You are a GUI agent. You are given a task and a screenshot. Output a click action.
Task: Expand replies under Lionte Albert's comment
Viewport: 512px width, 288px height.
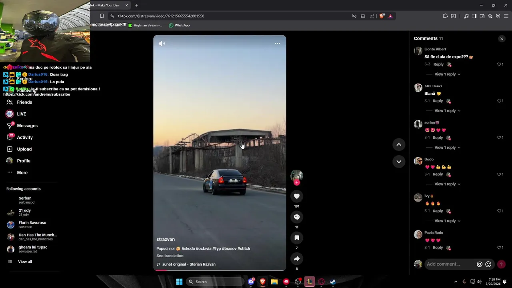point(447,74)
